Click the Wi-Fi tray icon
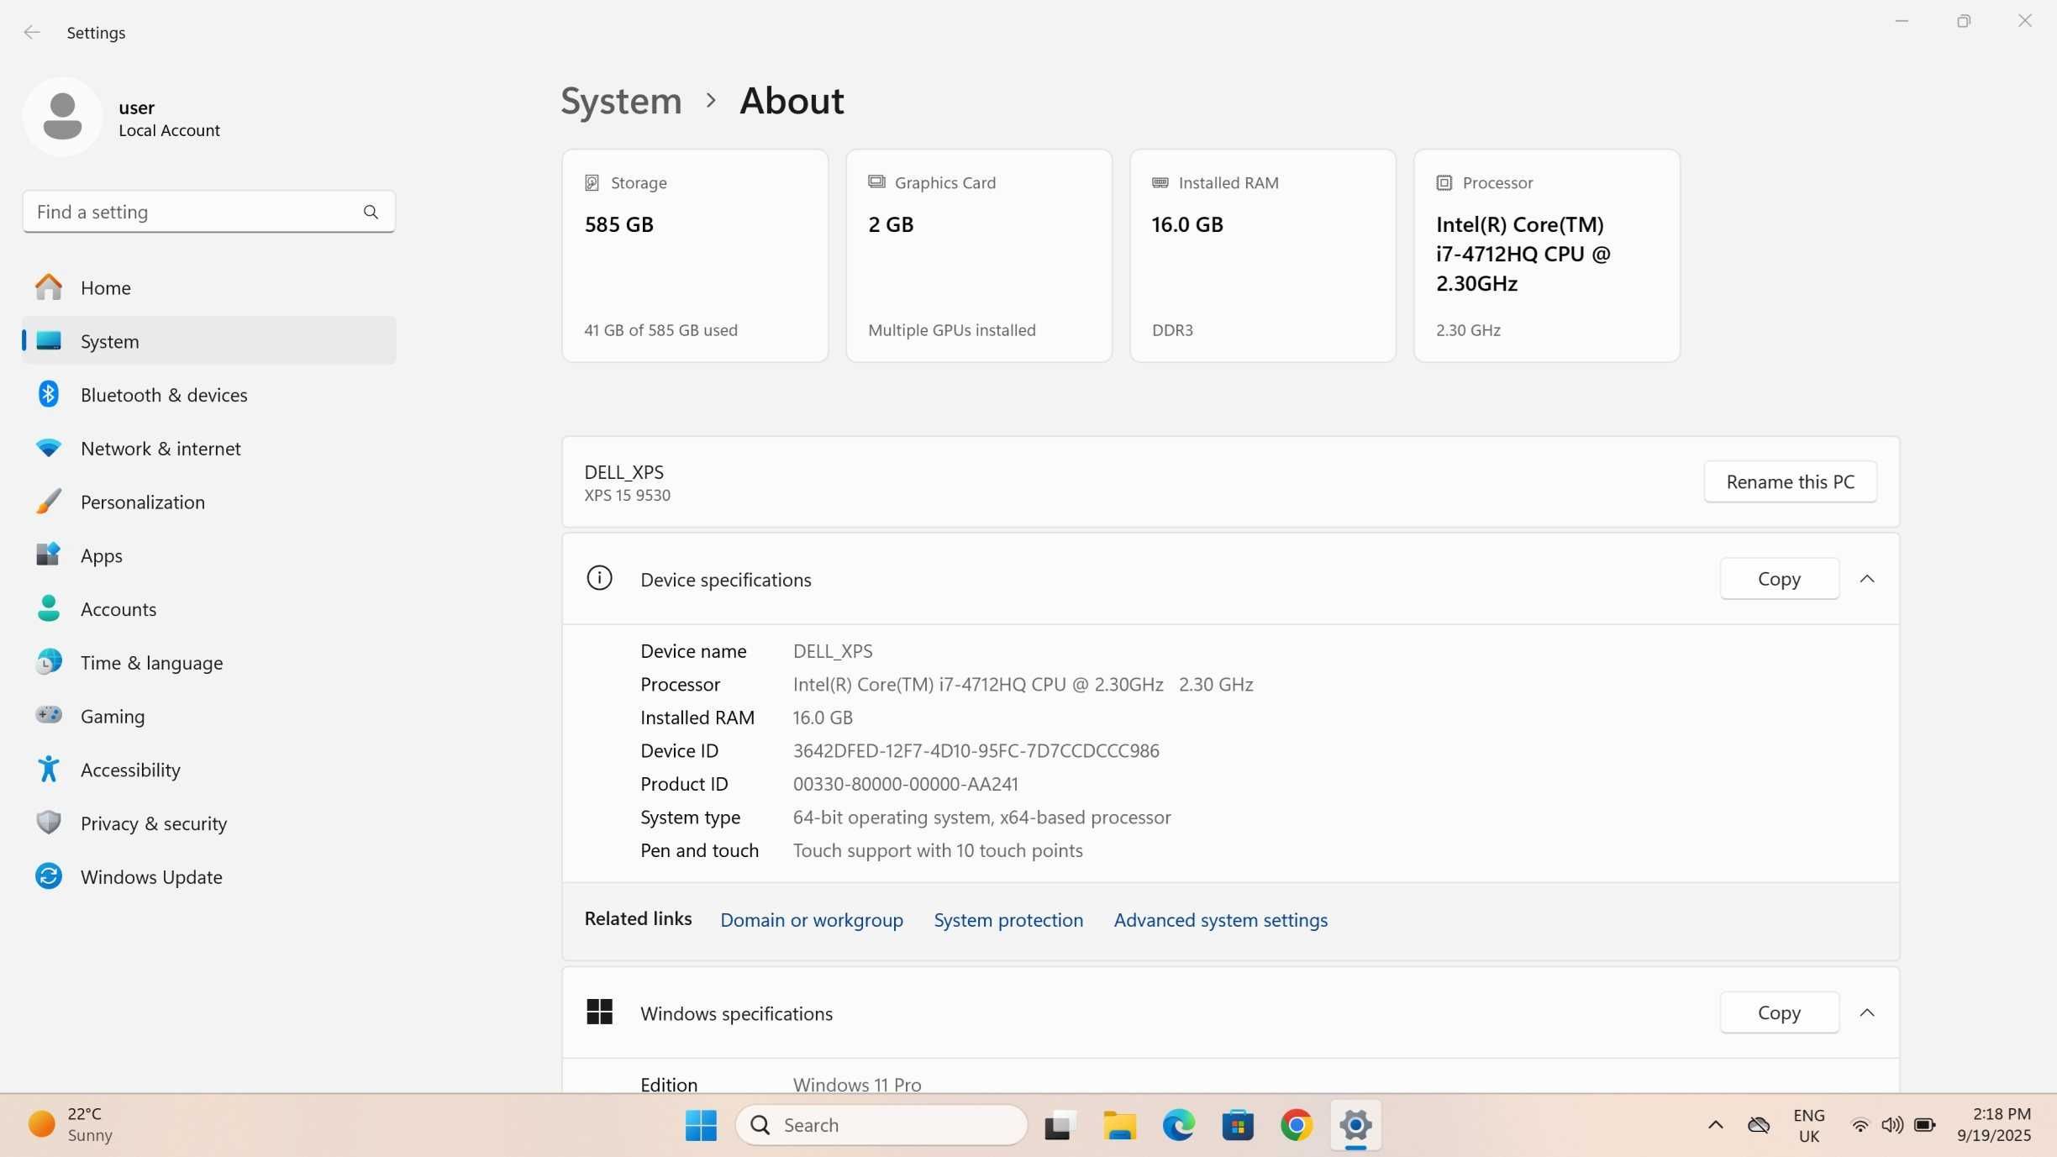2057x1157 pixels. [1860, 1125]
